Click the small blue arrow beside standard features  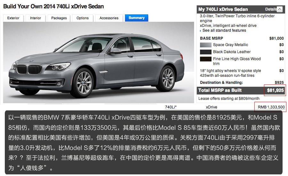(200, 31)
